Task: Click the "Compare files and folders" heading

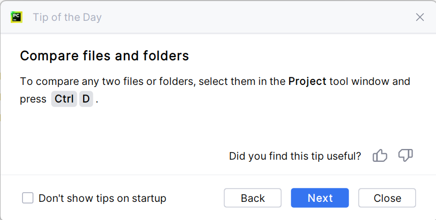Action: click(x=104, y=56)
